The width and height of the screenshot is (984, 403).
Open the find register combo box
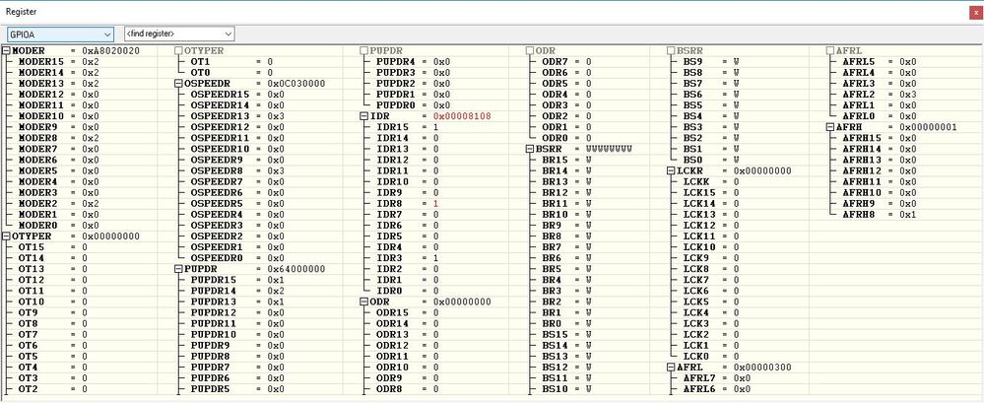pos(179,34)
